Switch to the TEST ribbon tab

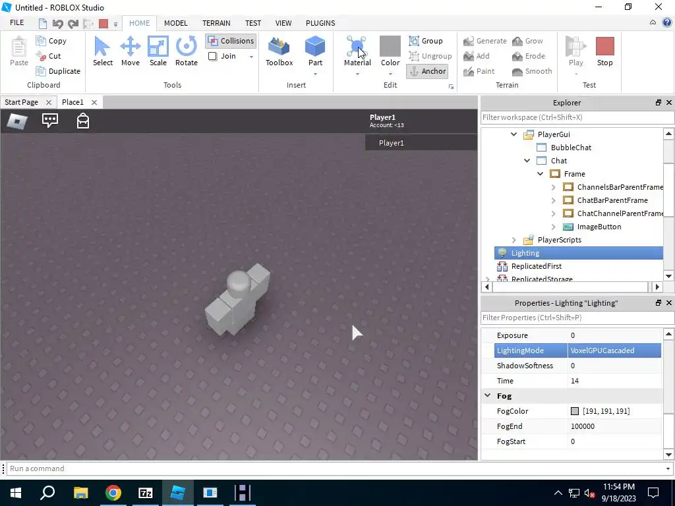(253, 23)
